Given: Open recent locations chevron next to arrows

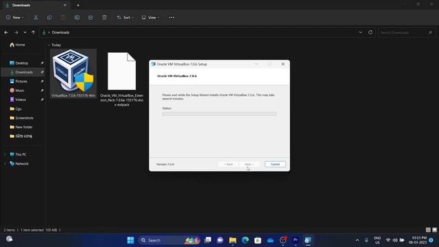Looking at the screenshot, I should tap(25, 32).
